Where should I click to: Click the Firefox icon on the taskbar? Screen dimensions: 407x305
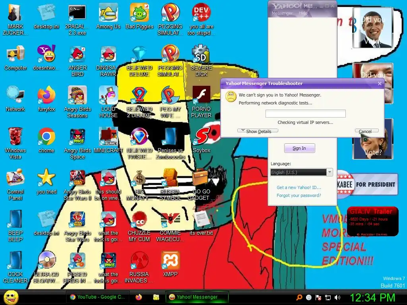(139, 297)
